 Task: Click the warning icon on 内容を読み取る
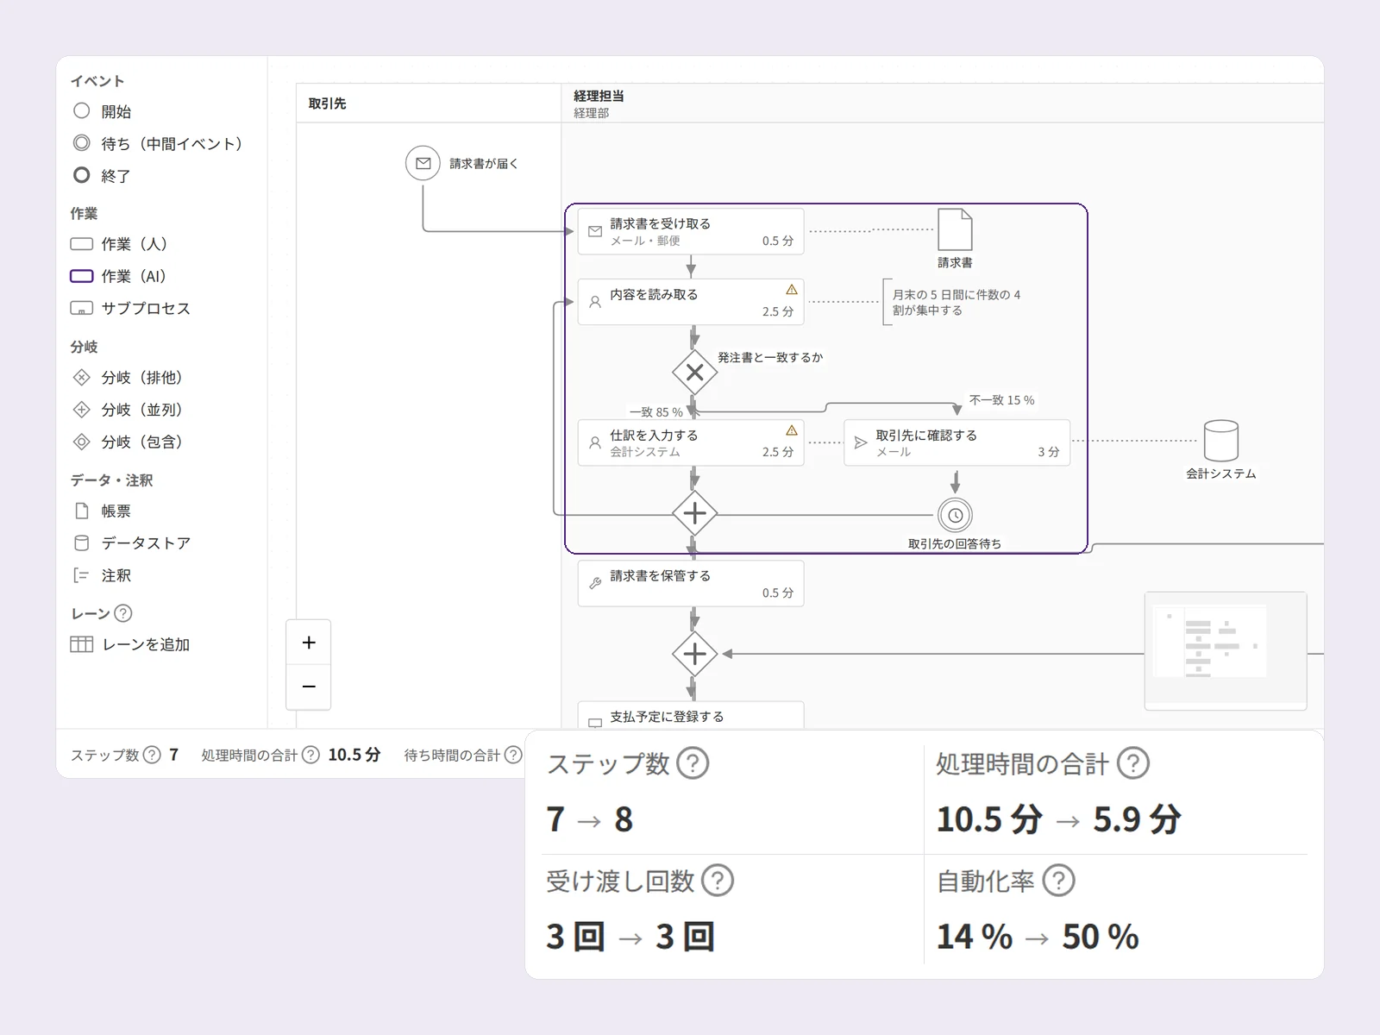pos(792,290)
